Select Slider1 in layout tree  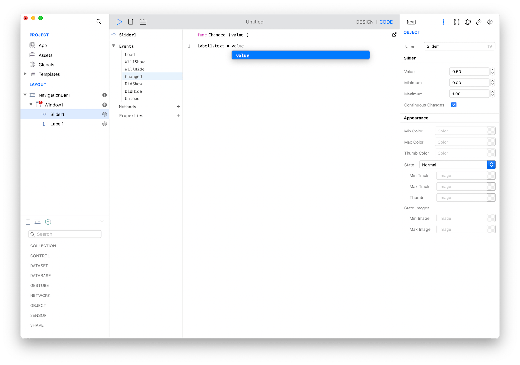(x=57, y=114)
